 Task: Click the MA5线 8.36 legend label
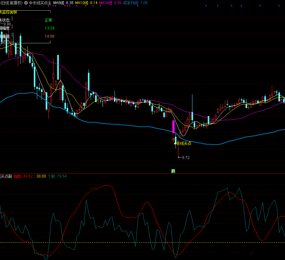(63, 3)
